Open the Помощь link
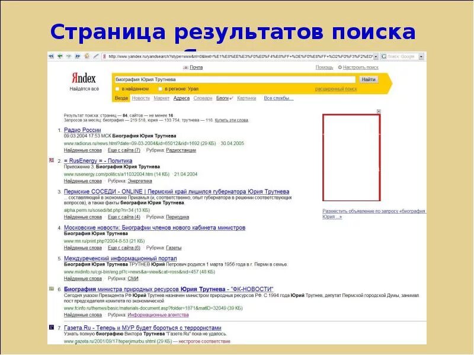The height and width of the screenshot is (355, 474). (x=324, y=67)
